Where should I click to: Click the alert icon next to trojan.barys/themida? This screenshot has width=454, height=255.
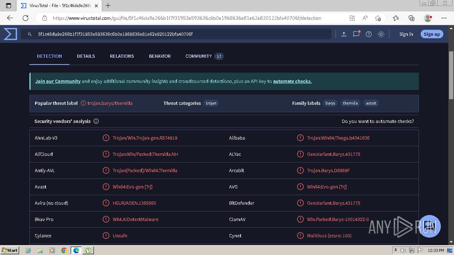tap(83, 103)
